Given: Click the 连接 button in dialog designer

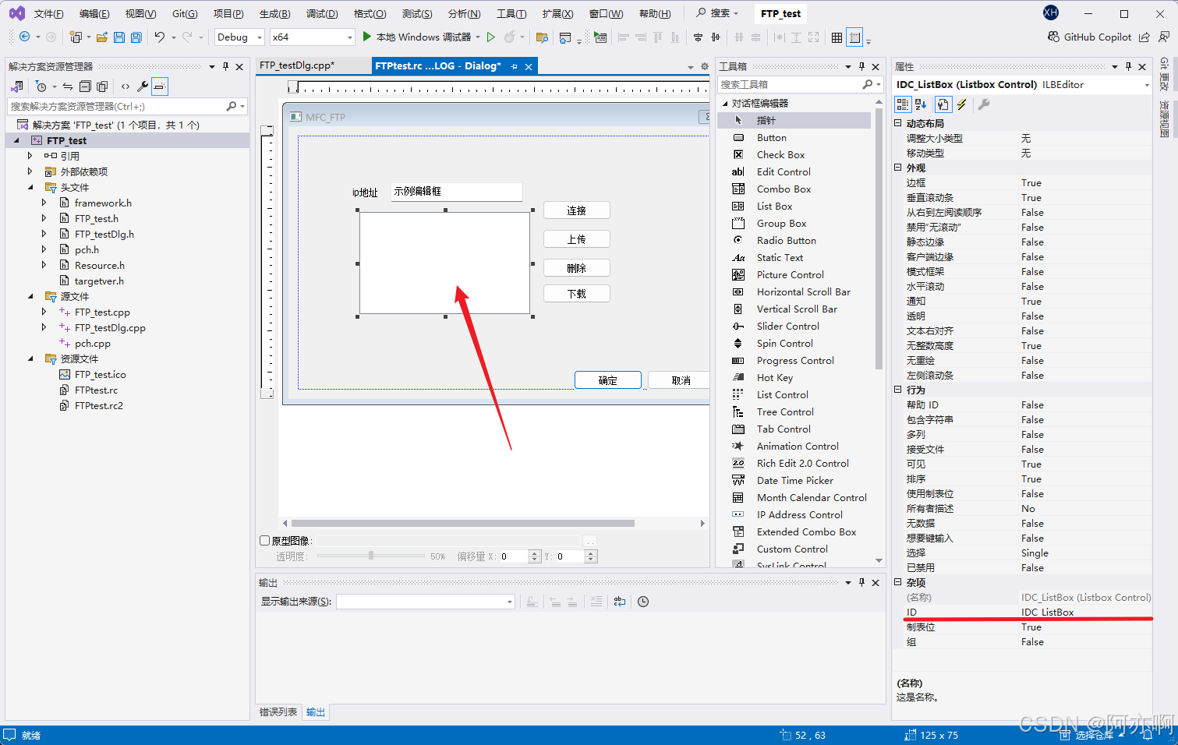Looking at the screenshot, I should point(576,210).
